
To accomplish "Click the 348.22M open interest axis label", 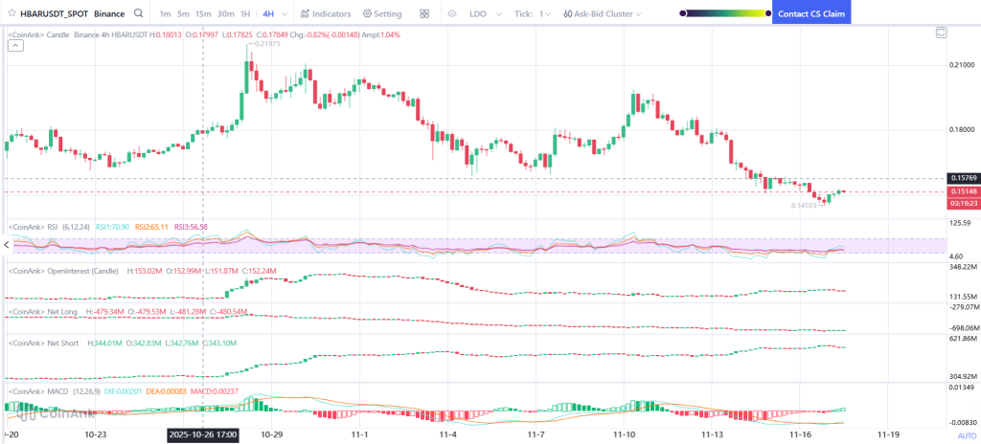I will pyautogui.click(x=963, y=267).
